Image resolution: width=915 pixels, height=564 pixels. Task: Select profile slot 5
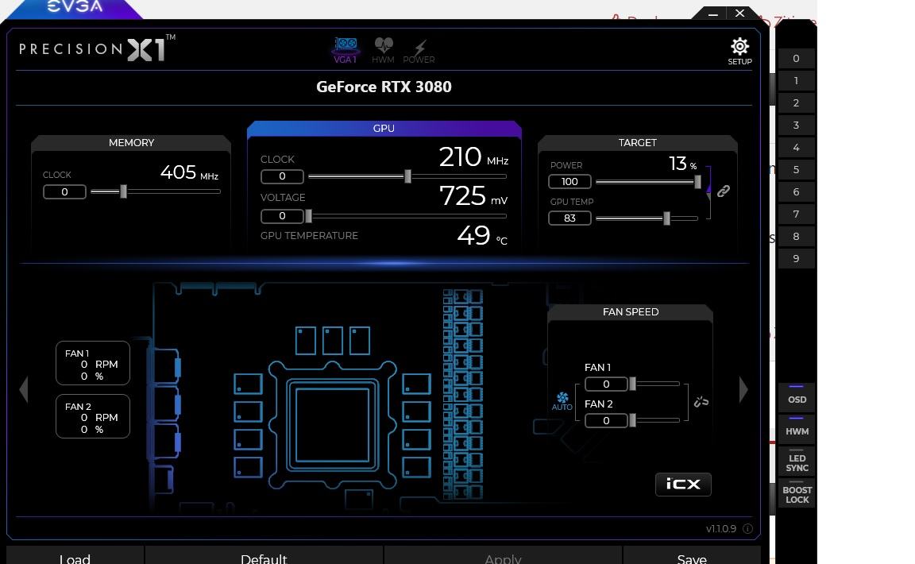pos(796,169)
